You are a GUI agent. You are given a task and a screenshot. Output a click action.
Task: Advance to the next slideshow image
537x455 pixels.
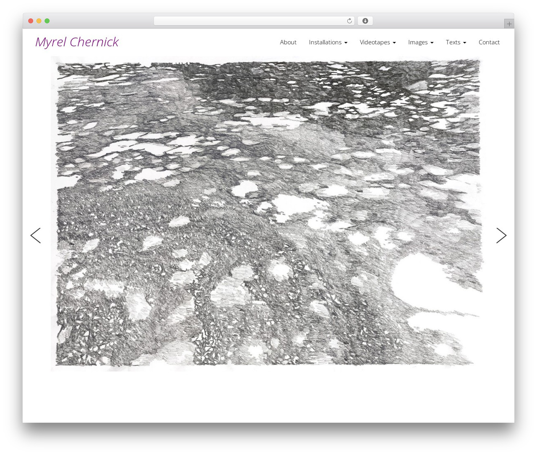501,235
